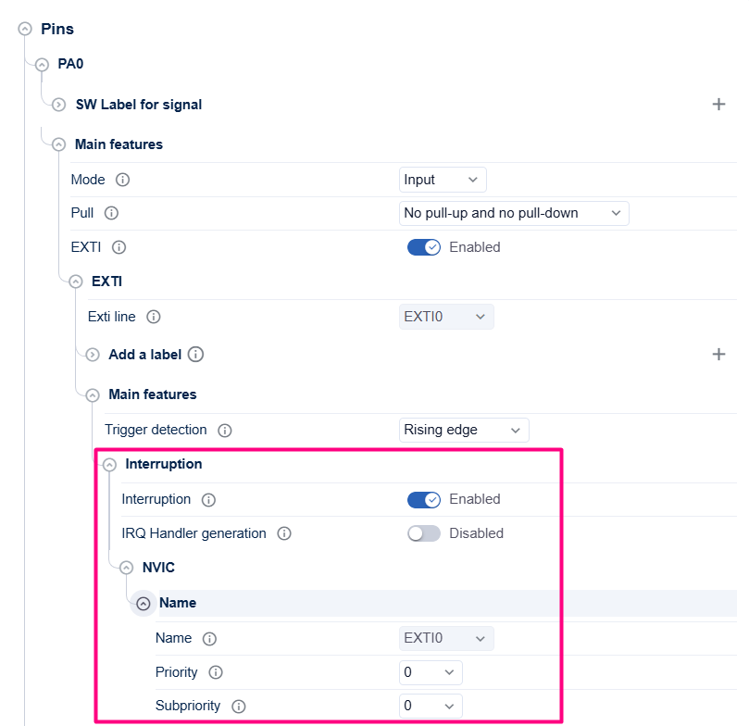Click the plus icon on the Add a label row
This screenshot has height=726, width=749.
718,354
